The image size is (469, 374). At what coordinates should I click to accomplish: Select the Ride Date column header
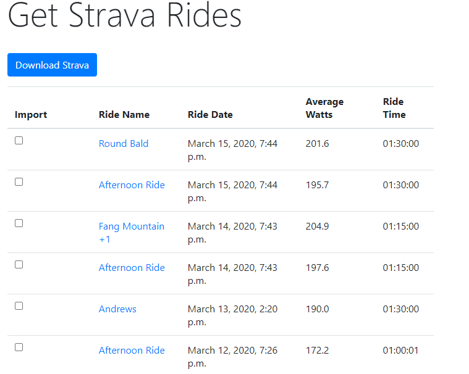(210, 115)
